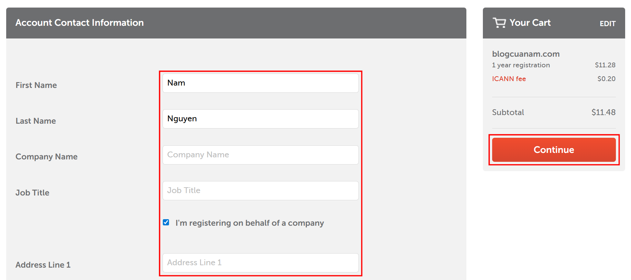Focus the Job Title input box

(x=260, y=191)
